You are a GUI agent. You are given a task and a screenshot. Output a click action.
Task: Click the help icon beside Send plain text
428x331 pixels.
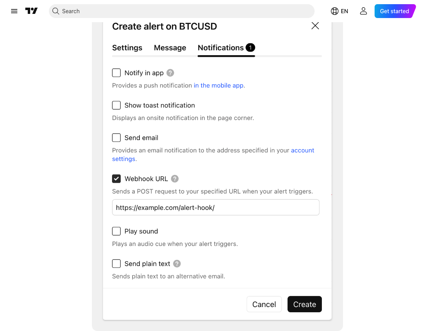(177, 264)
